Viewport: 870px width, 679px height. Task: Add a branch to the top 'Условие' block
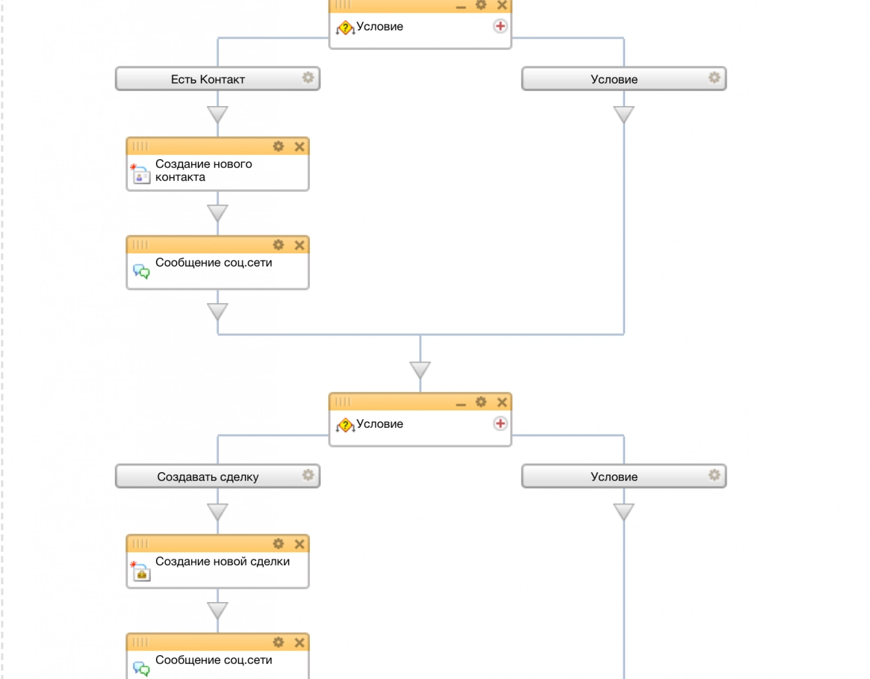(500, 26)
